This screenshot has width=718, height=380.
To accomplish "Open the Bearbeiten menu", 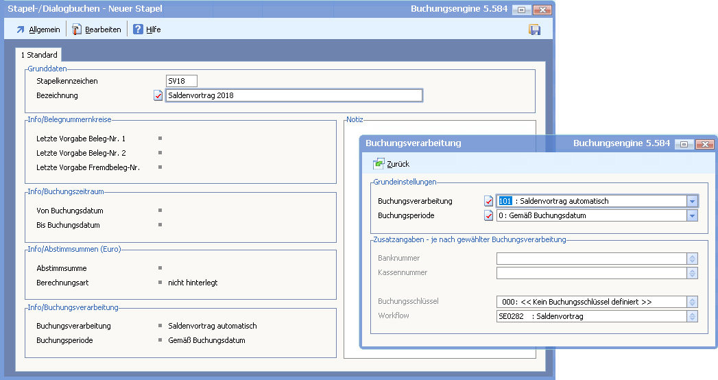I will coord(103,29).
